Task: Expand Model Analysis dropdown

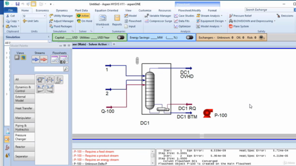Action: (221, 26)
